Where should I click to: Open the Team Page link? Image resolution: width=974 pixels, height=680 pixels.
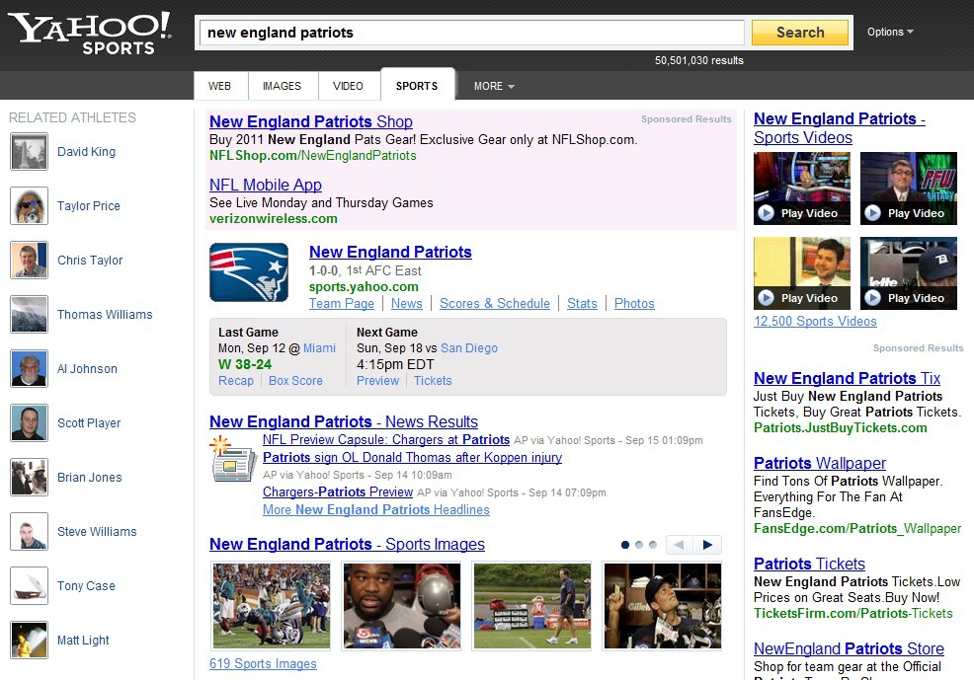tap(342, 303)
